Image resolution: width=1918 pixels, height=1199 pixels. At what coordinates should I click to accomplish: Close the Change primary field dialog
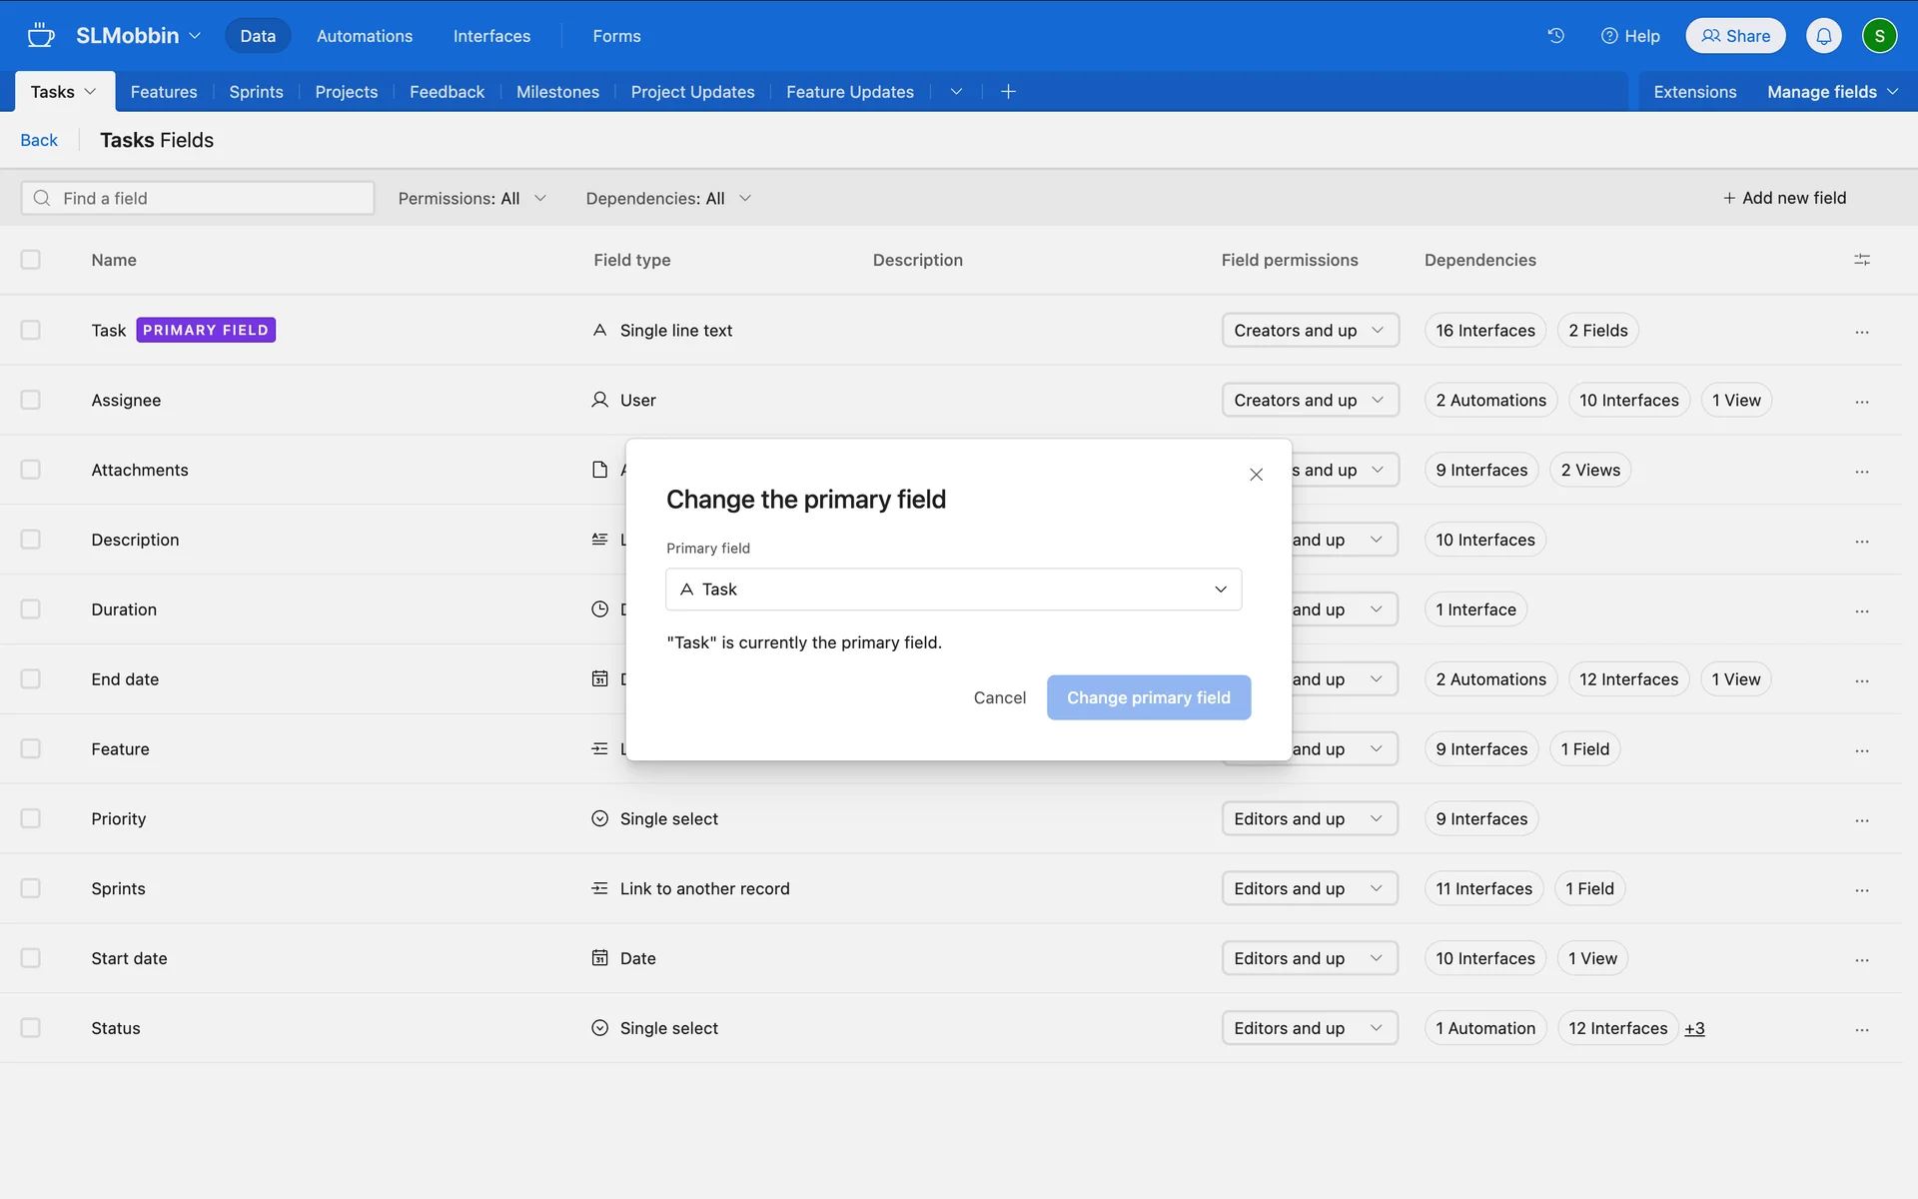[1256, 475]
